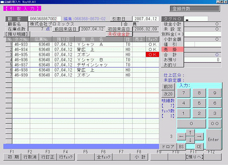This screenshot has height=165, width=228.
Task: Click the empty F5 function button
Action: click(x=86, y=157)
